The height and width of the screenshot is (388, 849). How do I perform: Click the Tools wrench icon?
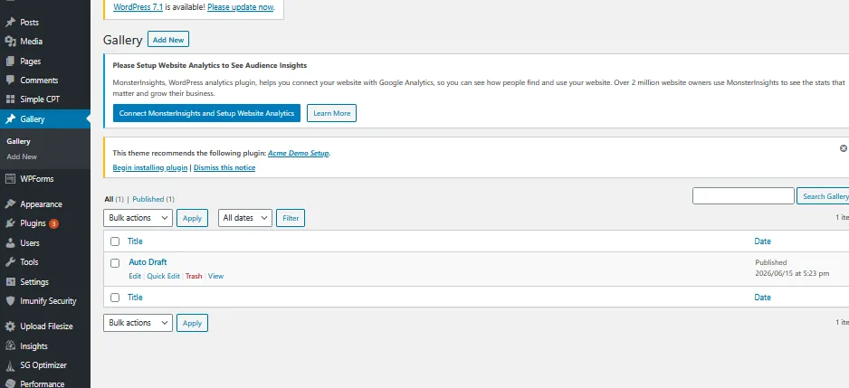click(x=10, y=262)
